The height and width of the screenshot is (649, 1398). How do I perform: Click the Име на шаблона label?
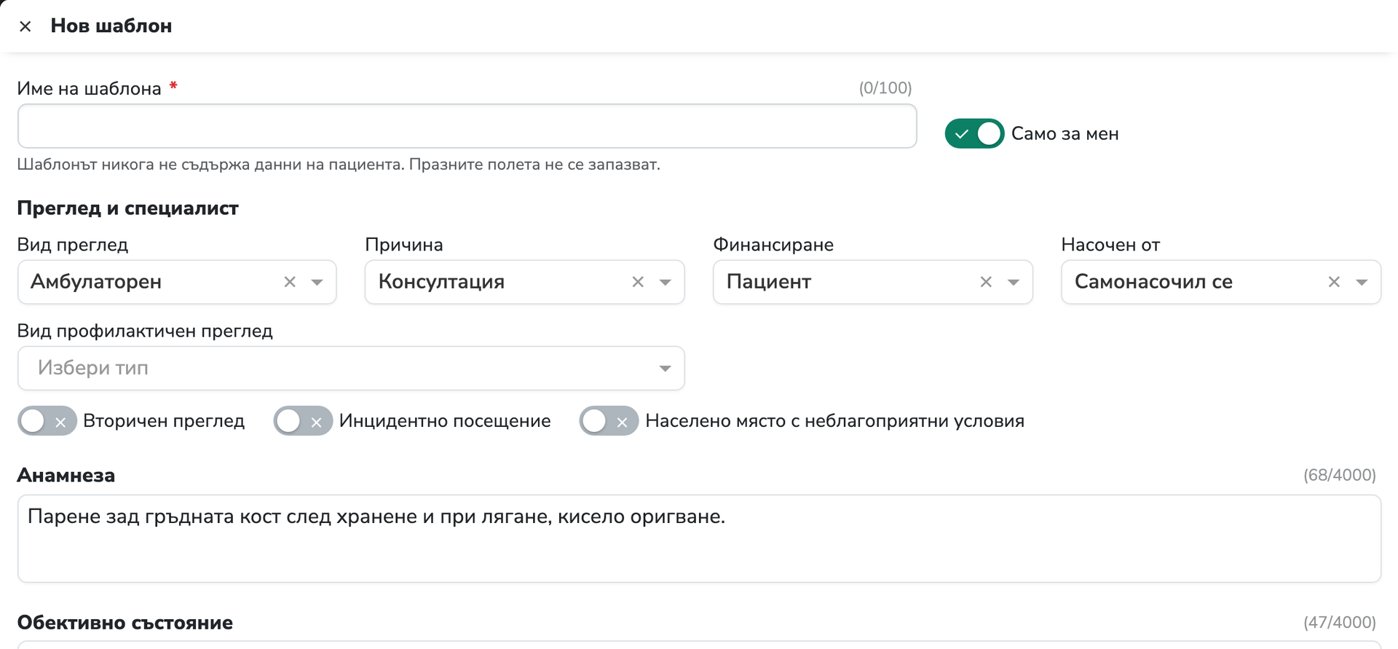[90, 89]
